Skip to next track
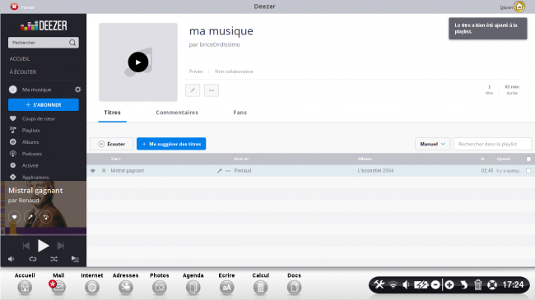 pyautogui.click(x=61, y=246)
